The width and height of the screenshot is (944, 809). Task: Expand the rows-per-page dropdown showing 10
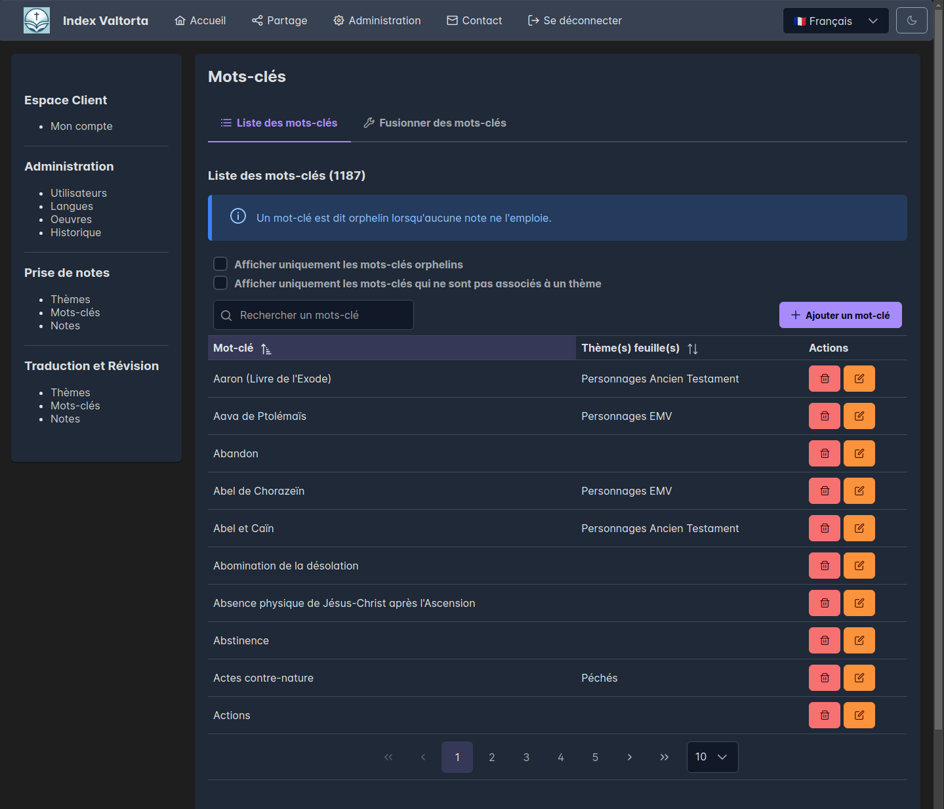[712, 757]
